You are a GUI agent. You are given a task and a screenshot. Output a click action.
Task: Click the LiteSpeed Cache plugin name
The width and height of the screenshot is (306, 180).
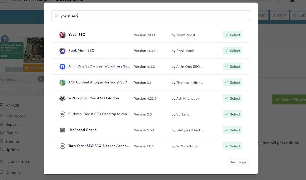point(82,130)
